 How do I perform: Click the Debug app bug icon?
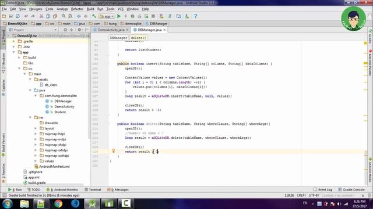132,16
